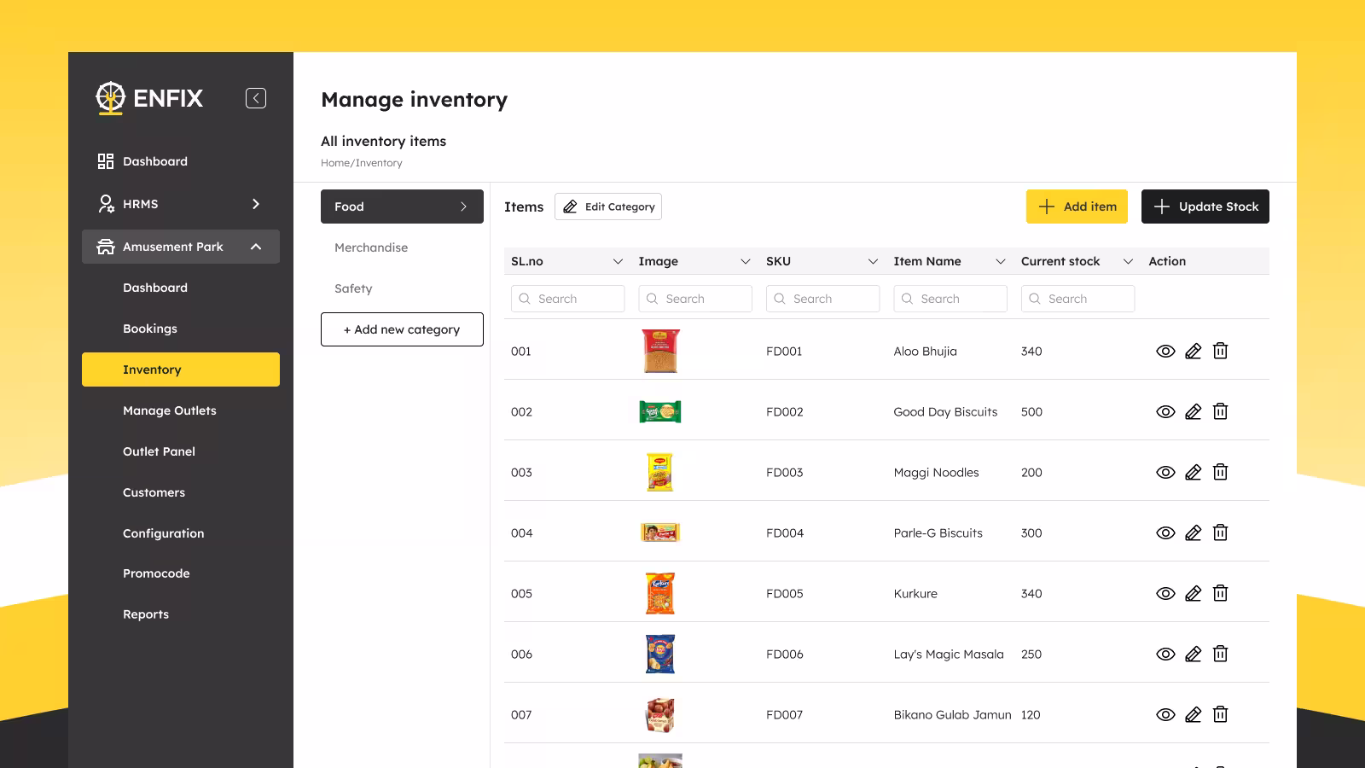The height and width of the screenshot is (768, 1365).
Task: Edit the Bikano Gulab Jamun item
Action: tap(1193, 714)
